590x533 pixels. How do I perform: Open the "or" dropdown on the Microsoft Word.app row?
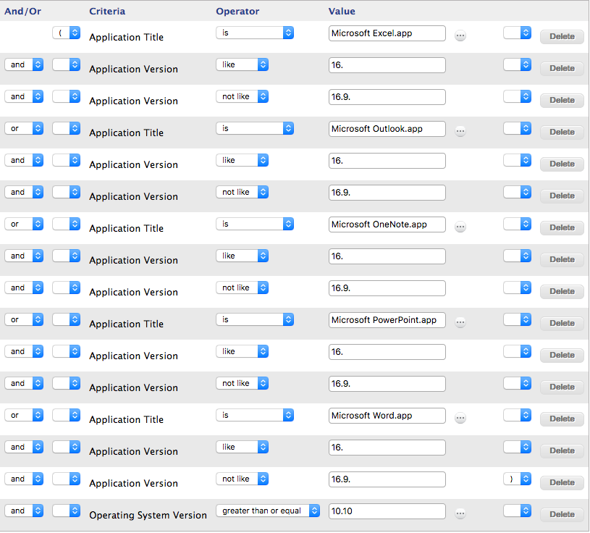point(24,415)
